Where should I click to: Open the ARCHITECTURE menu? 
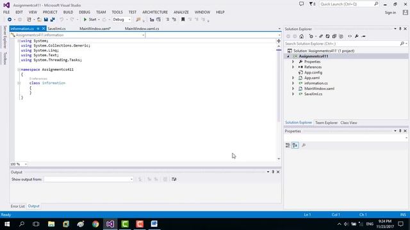155,12
